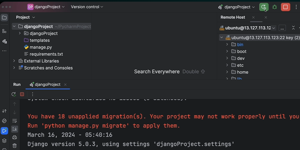
Task: Expand the inner djangoProject package folder
Action: [x=20, y=33]
